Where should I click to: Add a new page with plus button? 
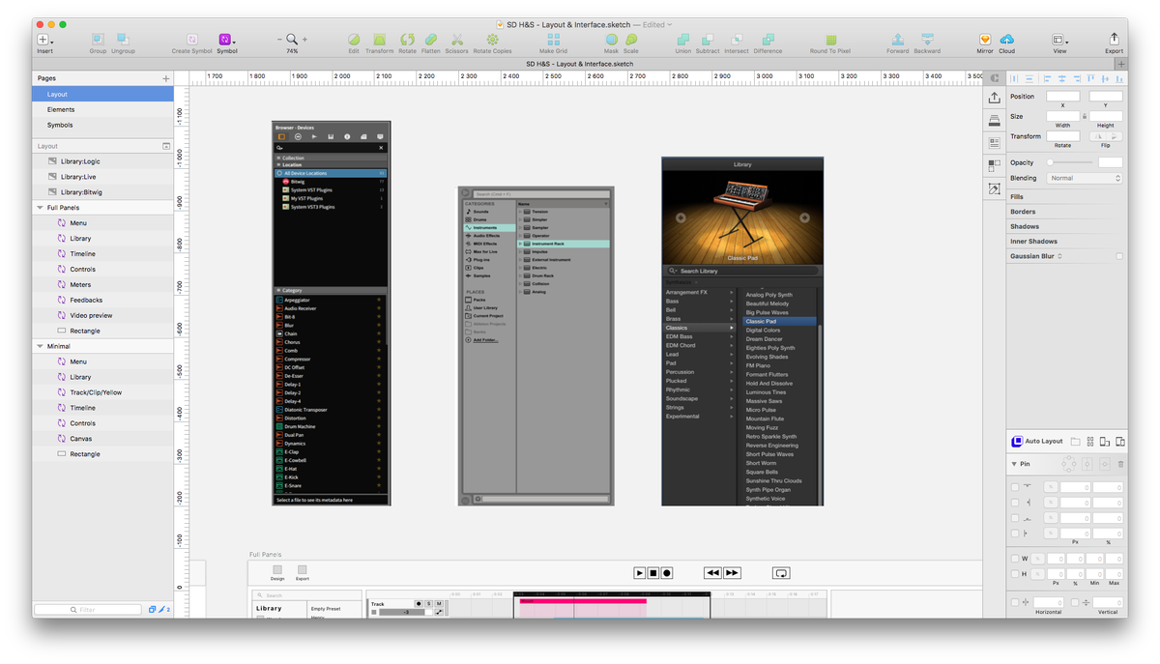[165, 78]
